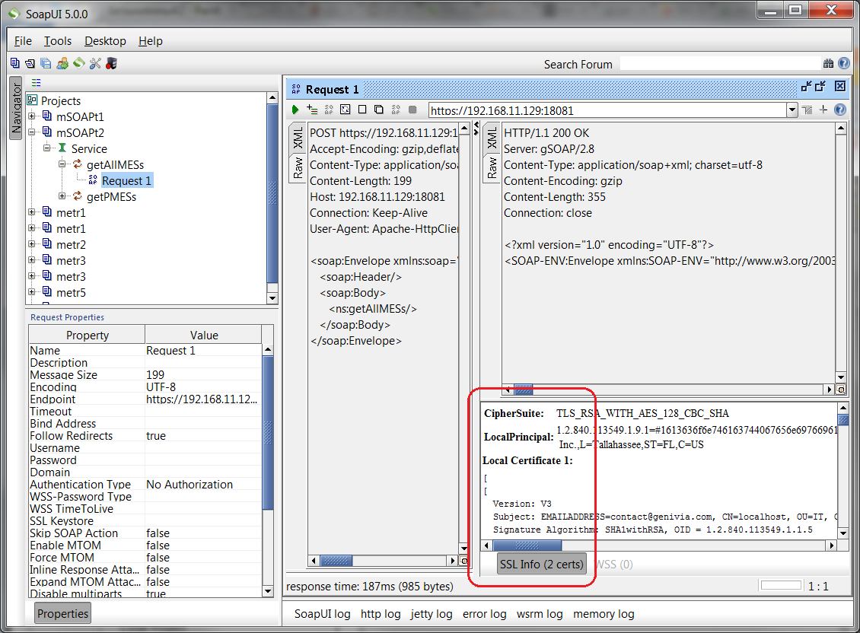The height and width of the screenshot is (633, 860).
Task: Click SSL info horizontal scrollbar thumb
Action: [527, 546]
